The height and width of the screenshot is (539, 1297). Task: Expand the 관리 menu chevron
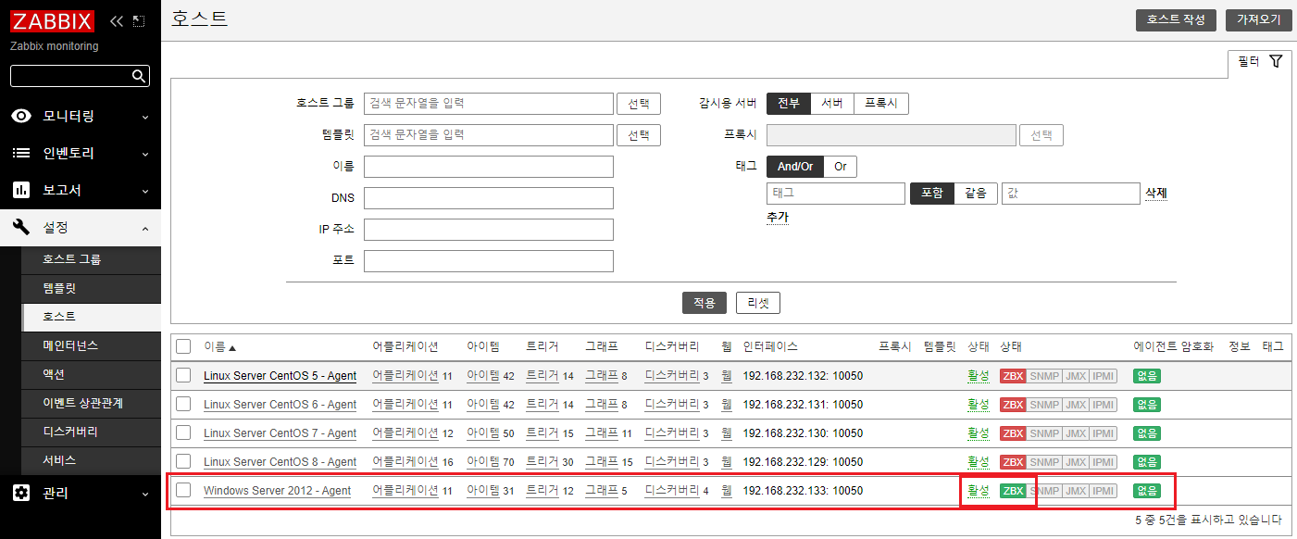coord(145,495)
